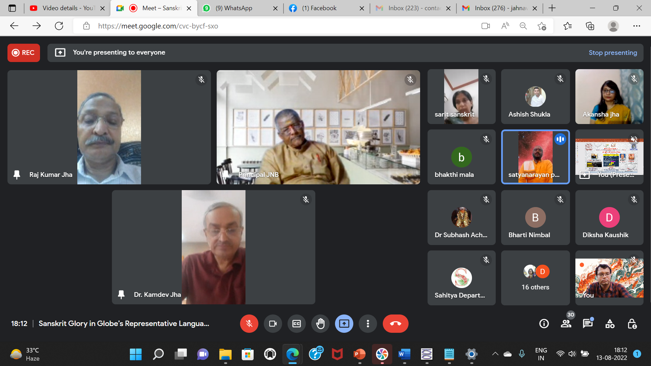Toggle the camera on or off
651x366 pixels.
tap(273, 324)
